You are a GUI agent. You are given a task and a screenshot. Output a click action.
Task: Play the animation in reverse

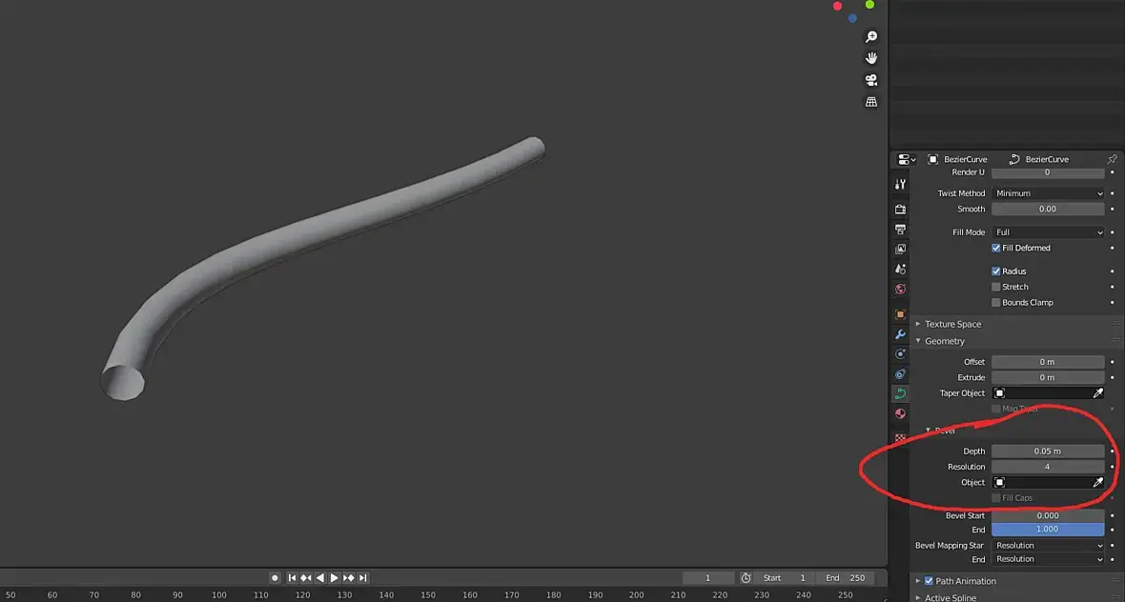pos(320,577)
